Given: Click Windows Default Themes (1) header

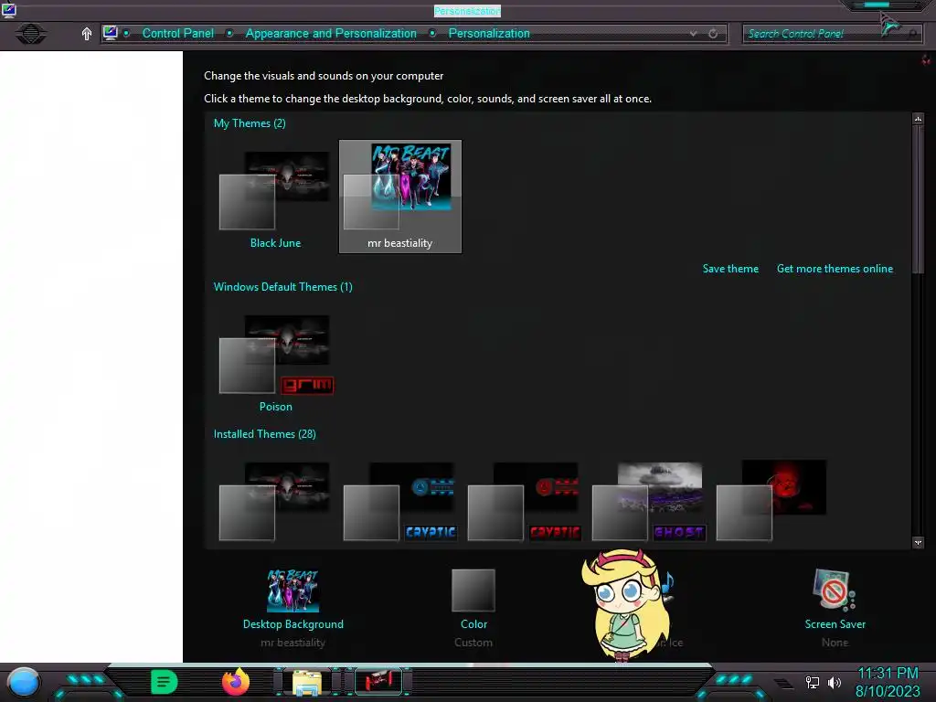Looking at the screenshot, I should click(283, 286).
